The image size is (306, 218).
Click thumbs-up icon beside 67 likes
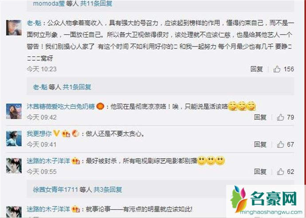coord(280,144)
